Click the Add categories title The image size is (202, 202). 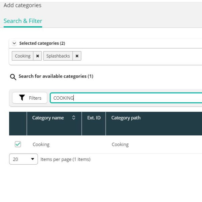[x=23, y=5]
